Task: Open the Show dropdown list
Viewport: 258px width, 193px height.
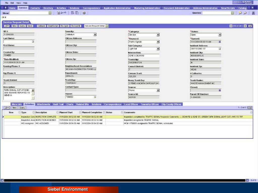Action: pos(50,13)
